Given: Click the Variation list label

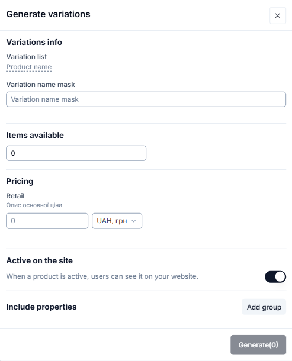Looking at the screenshot, I should (27, 57).
